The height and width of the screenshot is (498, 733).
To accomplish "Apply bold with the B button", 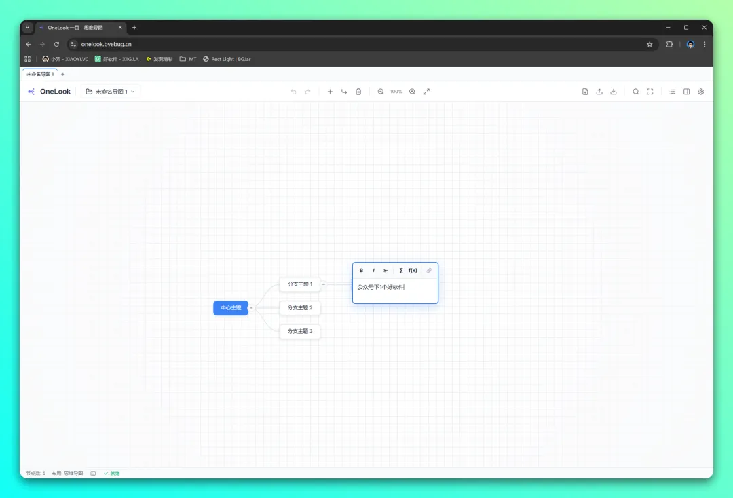I will (361, 271).
